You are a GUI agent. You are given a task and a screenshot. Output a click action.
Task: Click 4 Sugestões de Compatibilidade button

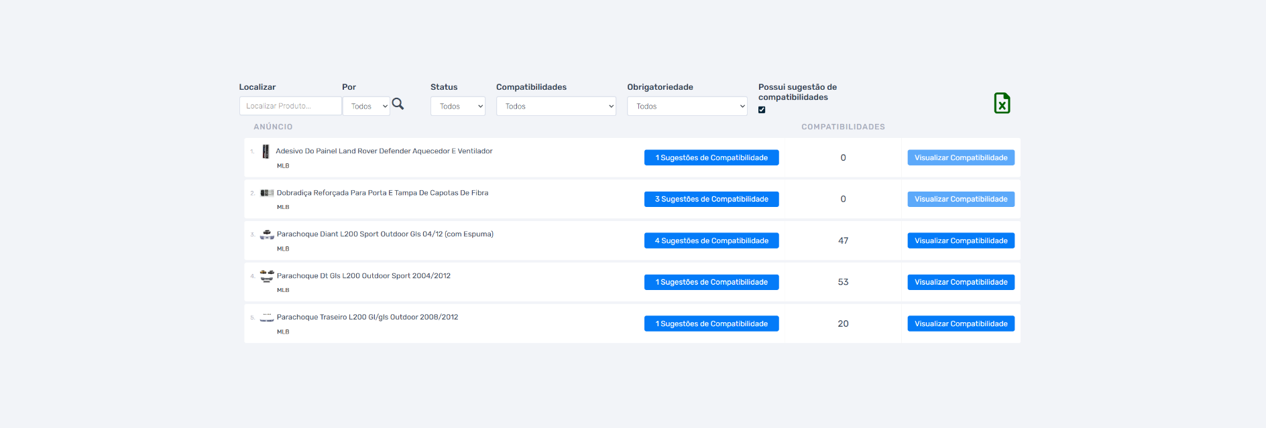point(711,240)
